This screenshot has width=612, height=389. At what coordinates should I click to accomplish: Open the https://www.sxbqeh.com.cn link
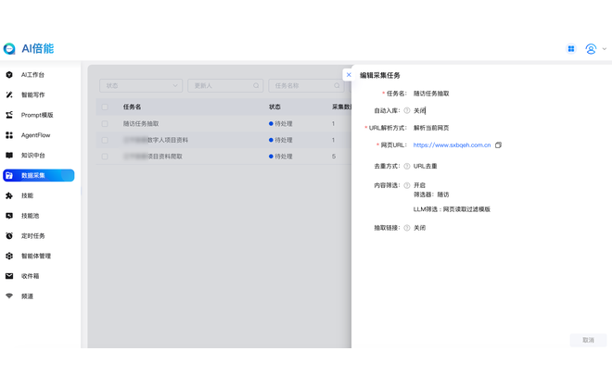click(452, 145)
